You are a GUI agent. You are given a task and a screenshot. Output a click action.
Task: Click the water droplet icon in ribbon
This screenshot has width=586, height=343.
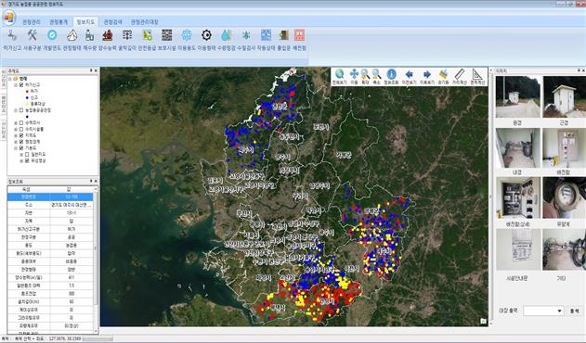coord(226,35)
